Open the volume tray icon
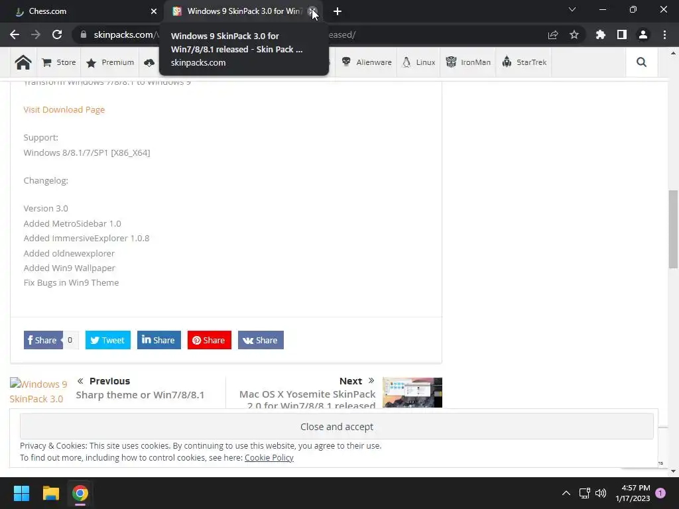 (x=601, y=493)
